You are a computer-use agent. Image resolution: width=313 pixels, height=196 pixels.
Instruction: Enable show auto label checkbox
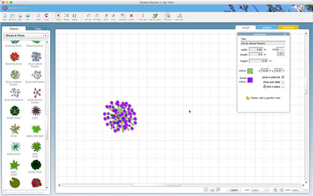pos(283,82)
